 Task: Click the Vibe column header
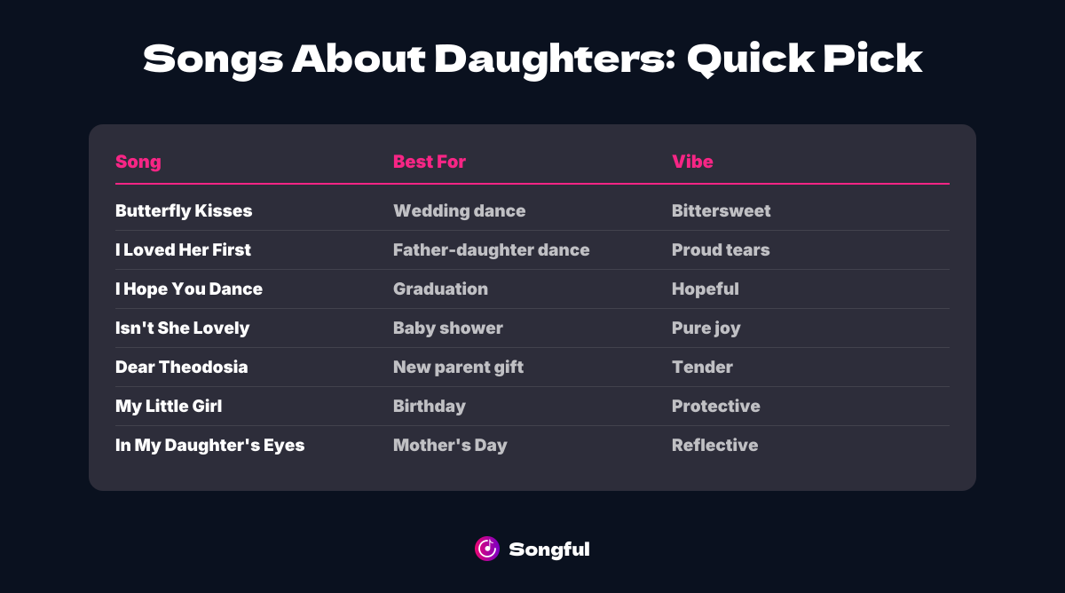[692, 162]
